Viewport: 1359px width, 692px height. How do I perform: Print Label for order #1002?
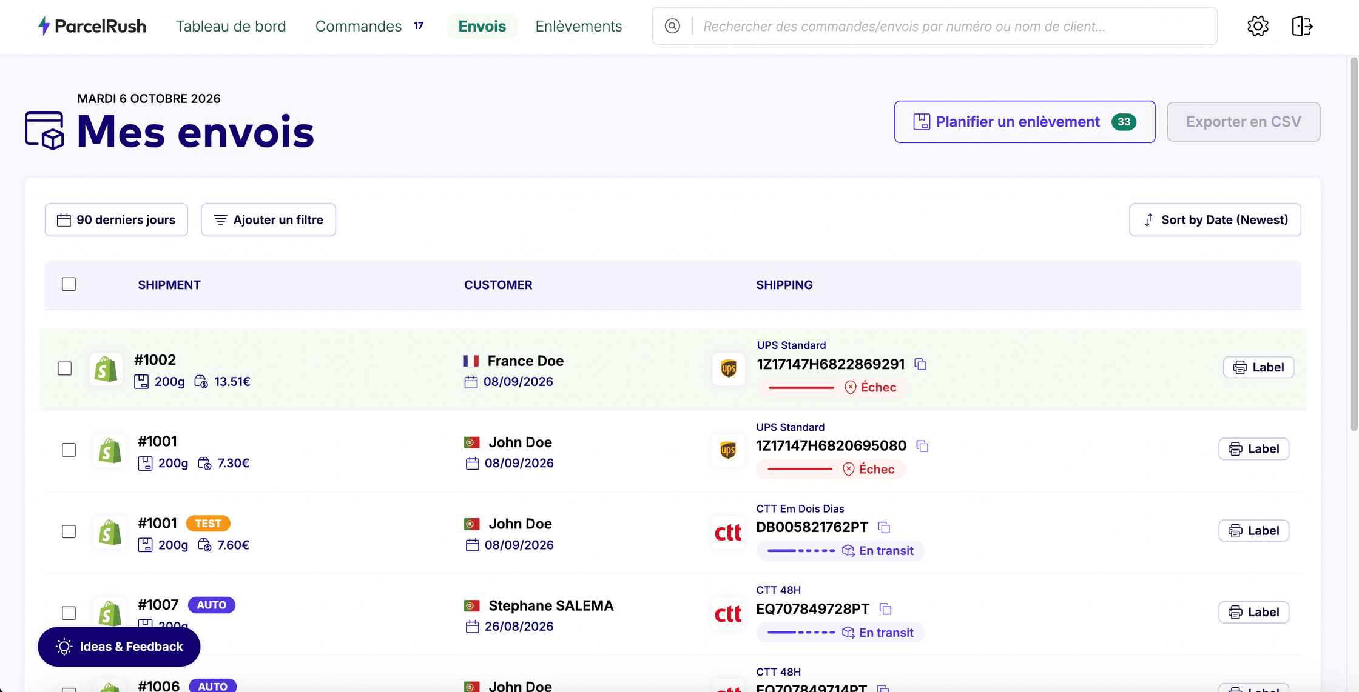(1258, 367)
